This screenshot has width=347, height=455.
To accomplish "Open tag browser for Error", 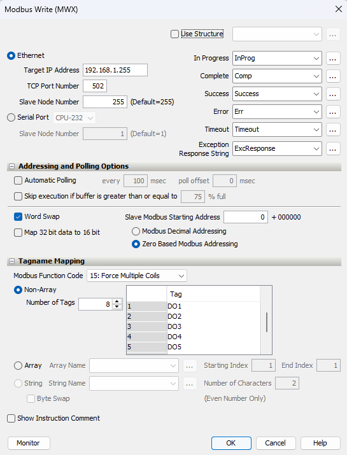I will coord(333,112).
